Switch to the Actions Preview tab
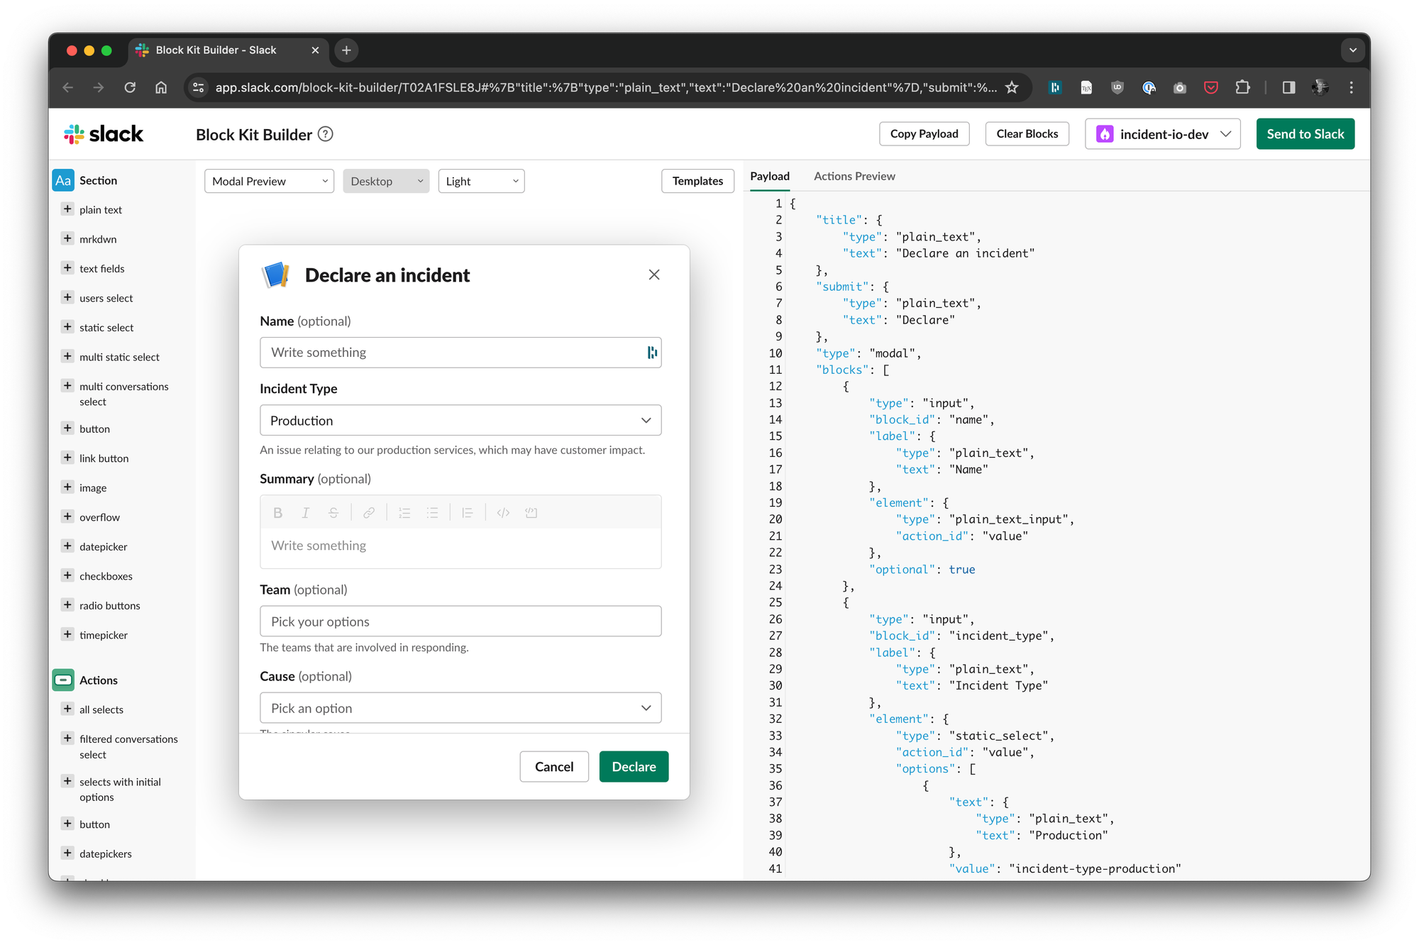The height and width of the screenshot is (945, 1419). [854, 176]
